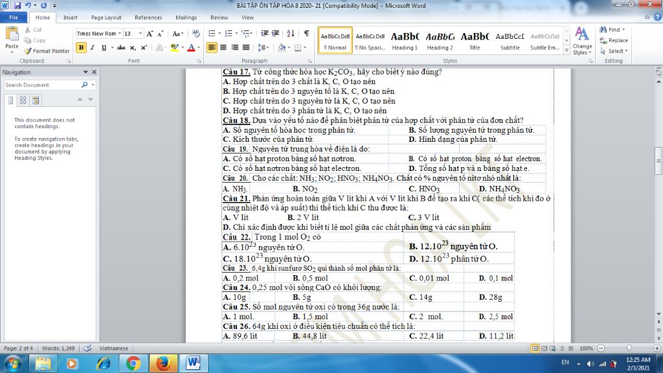
Task: Switch to the Mailings tab
Action: point(186,17)
